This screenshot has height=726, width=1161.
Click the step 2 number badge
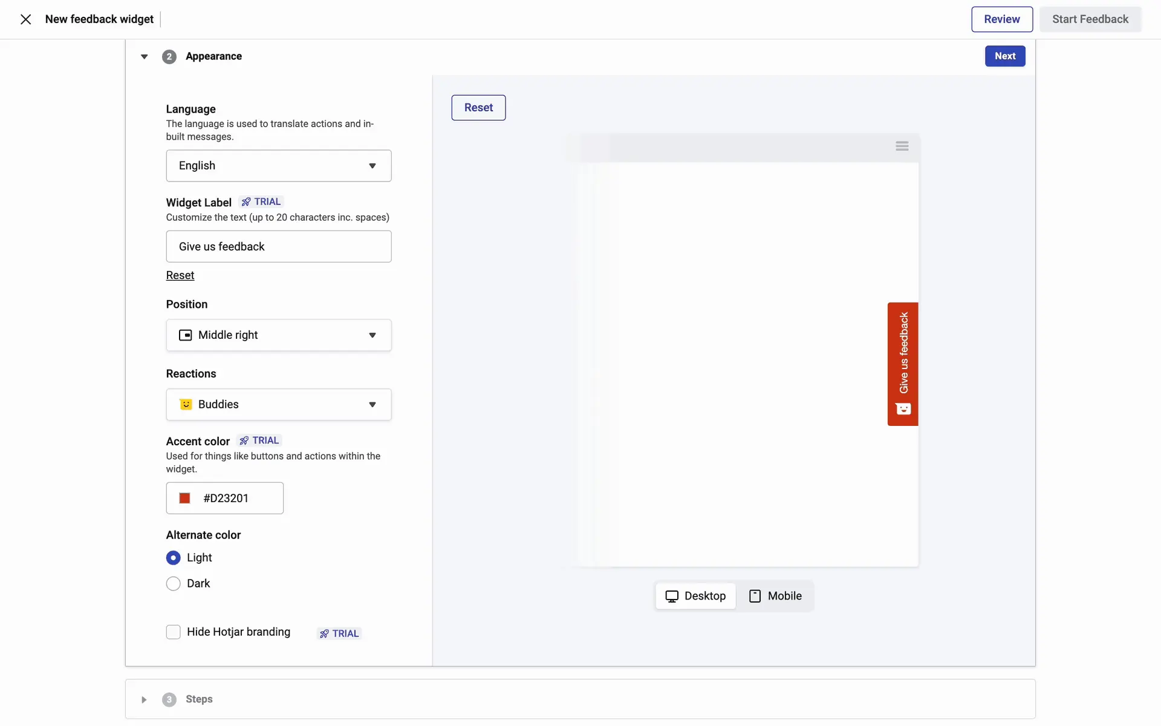point(169,57)
